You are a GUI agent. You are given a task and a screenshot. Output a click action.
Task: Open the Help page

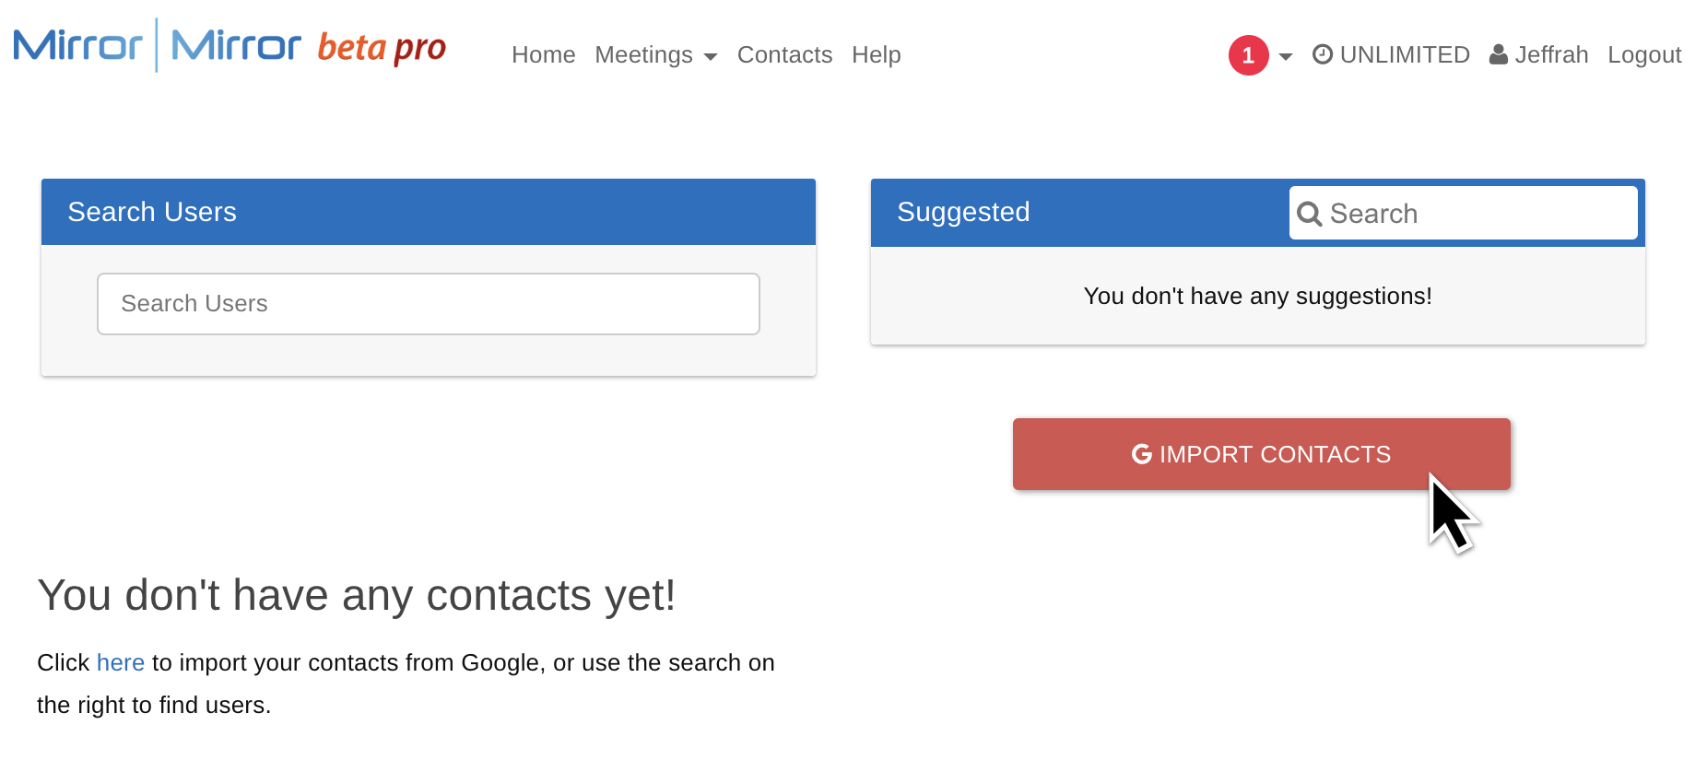[x=877, y=55]
